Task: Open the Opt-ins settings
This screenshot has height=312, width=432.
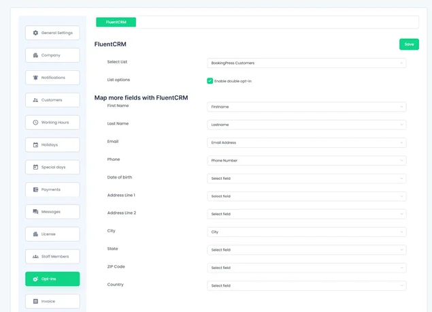Action: 52,279
